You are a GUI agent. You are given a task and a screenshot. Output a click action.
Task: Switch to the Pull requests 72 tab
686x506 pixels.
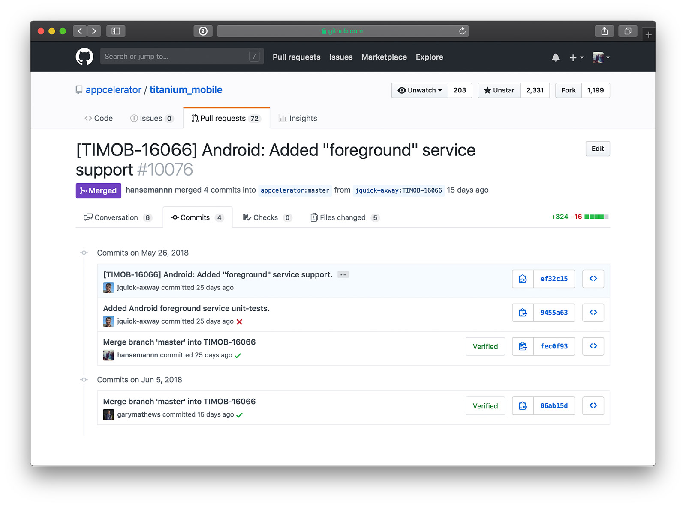point(226,118)
